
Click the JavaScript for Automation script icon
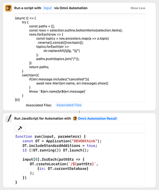coord(8,119)
